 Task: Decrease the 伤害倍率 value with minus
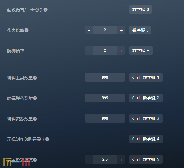coord(89,30)
